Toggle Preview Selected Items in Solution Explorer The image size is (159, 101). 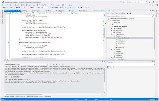coord(130,13)
